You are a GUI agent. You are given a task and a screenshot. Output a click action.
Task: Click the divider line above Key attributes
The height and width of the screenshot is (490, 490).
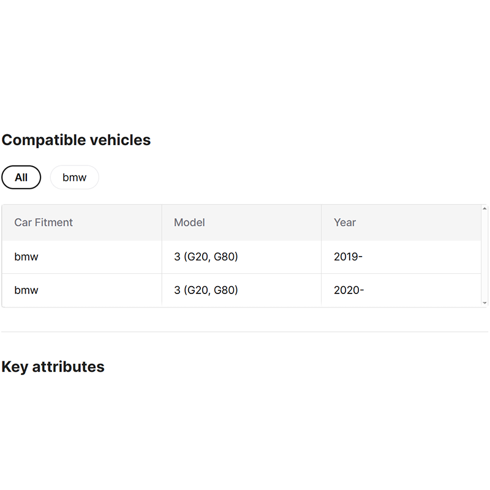(245, 332)
